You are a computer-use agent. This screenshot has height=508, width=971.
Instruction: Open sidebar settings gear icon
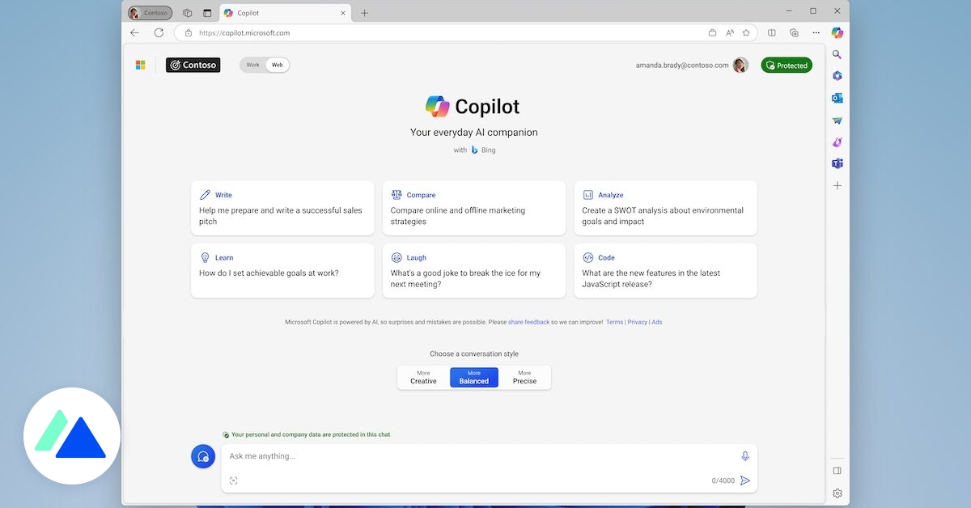point(837,493)
